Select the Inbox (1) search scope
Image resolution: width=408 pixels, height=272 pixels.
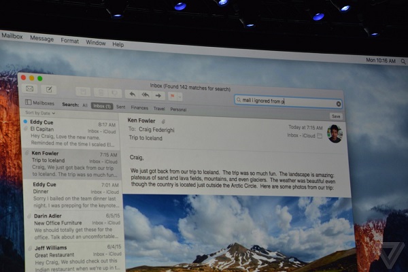click(x=102, y=106)
